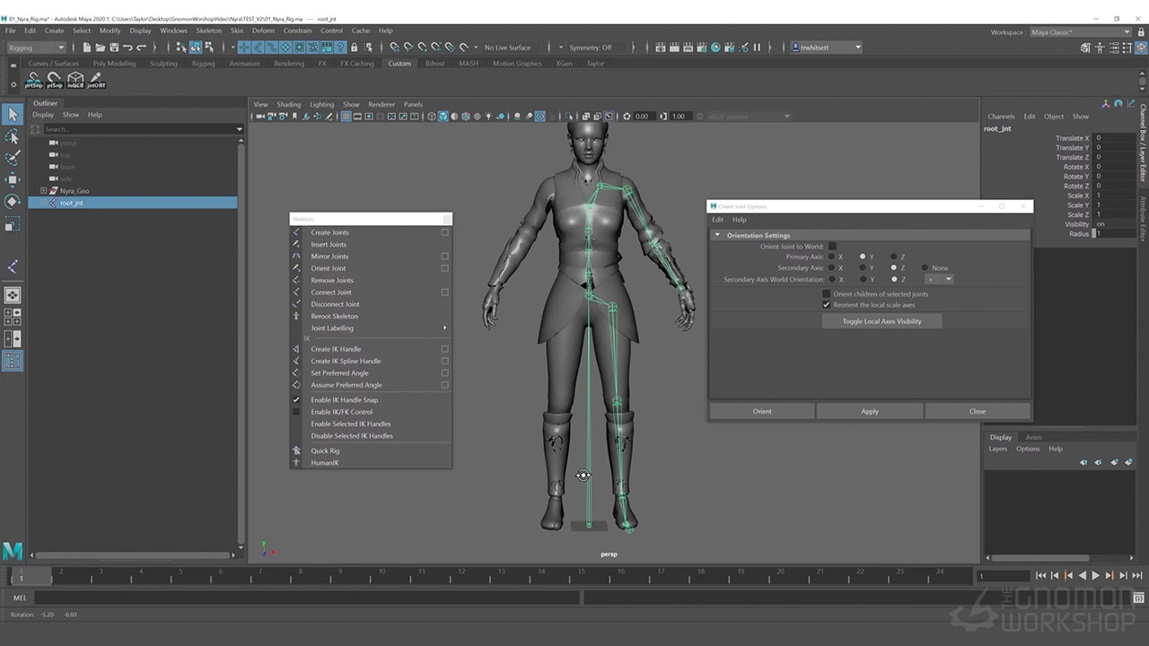Set Primary Axis to X

click(x=832, y=258)
